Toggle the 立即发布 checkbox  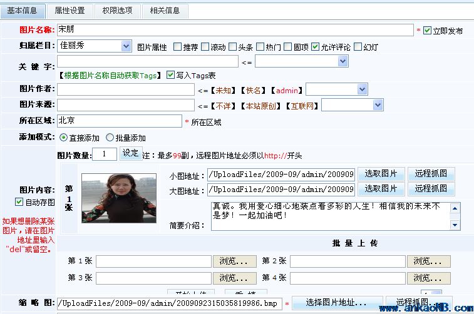pyautogui.click(x=428, y=30)
